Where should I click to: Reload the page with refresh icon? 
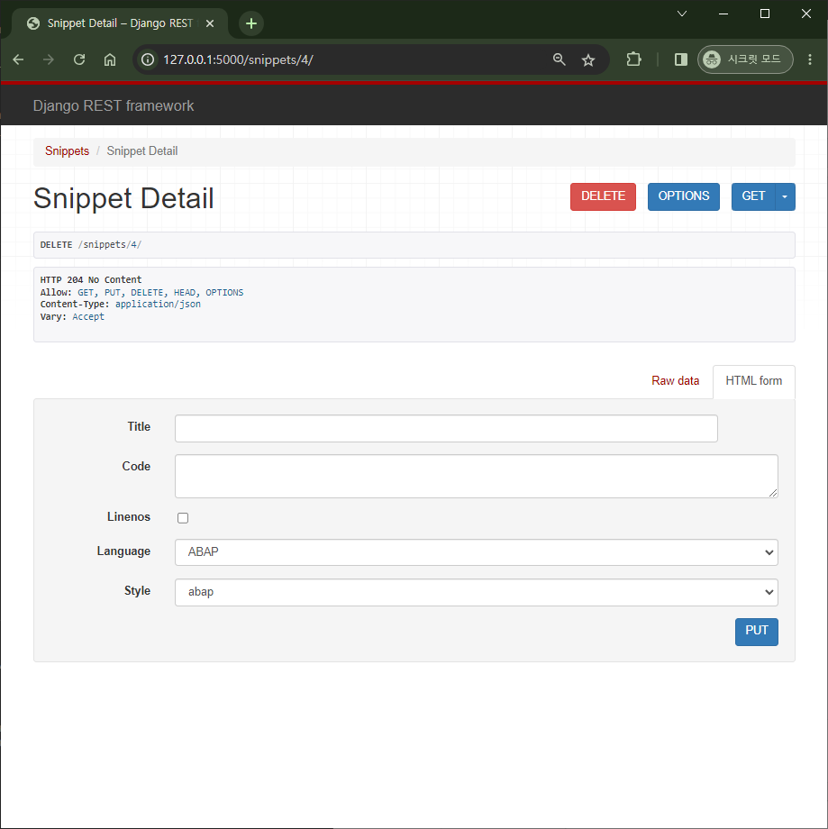pyautogui.click(x=79, y=59)
